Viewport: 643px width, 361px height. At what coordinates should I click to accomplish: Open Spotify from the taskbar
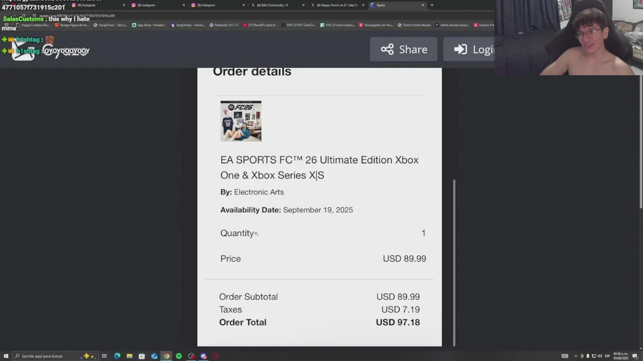(179, 356)
